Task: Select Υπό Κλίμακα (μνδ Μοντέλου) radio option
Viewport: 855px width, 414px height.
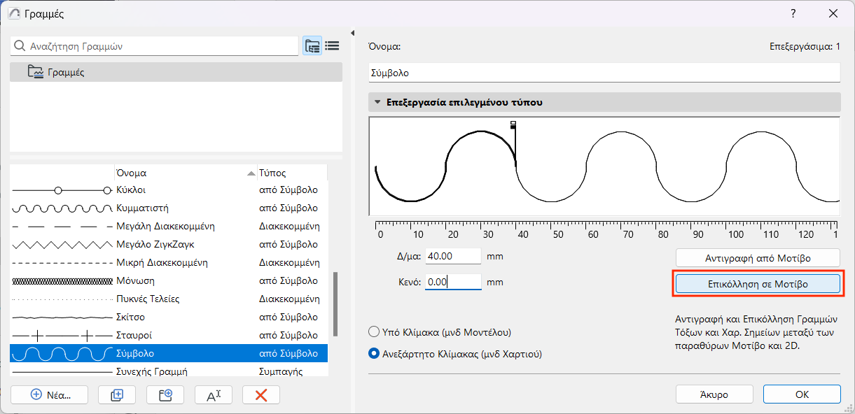Action: [374, 331]
